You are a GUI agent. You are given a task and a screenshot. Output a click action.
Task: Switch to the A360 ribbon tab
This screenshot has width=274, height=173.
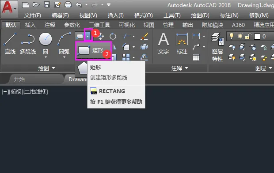pyautogui.click(x=238, y=25)
